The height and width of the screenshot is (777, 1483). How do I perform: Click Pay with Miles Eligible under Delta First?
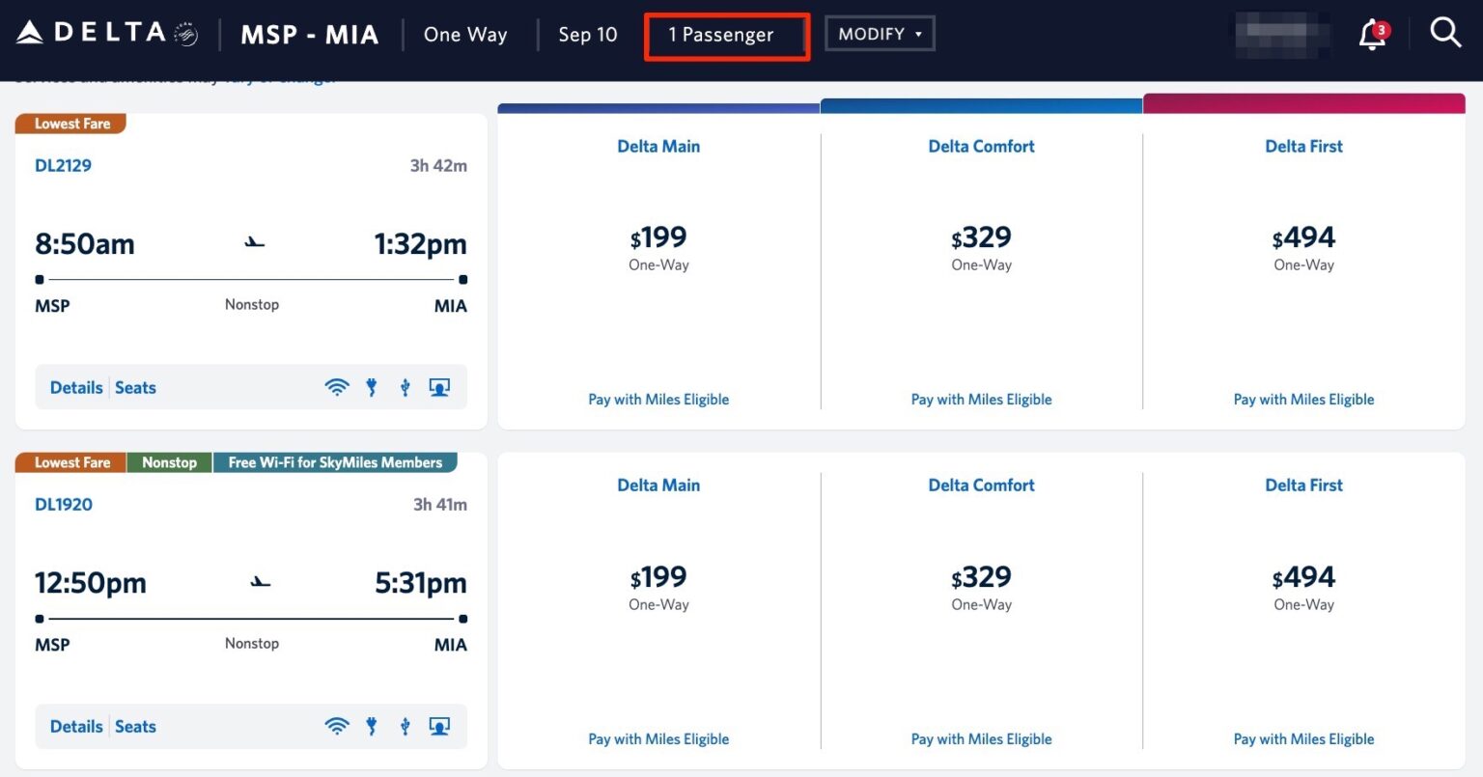pos(1304,399)
